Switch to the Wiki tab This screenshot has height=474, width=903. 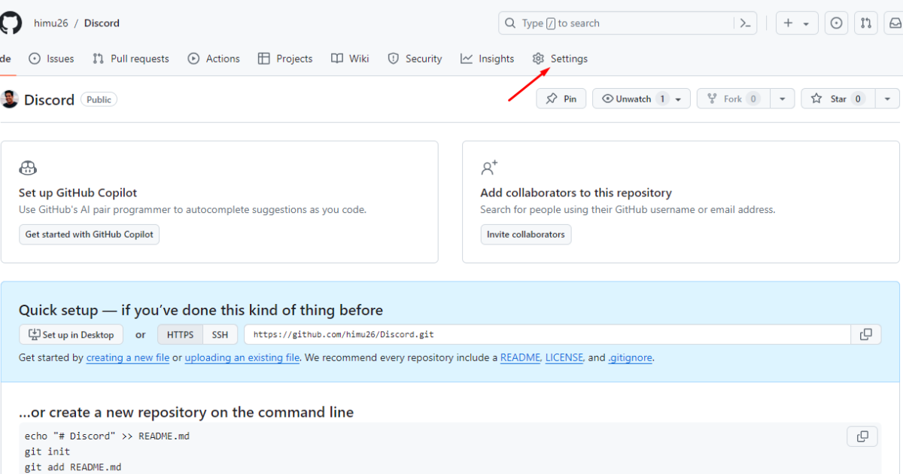(350, 59)
